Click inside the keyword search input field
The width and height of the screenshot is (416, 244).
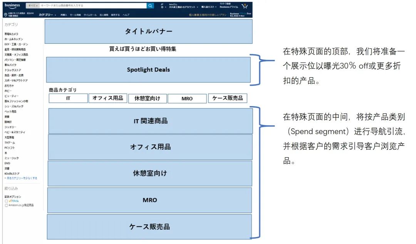pos(92,5)
